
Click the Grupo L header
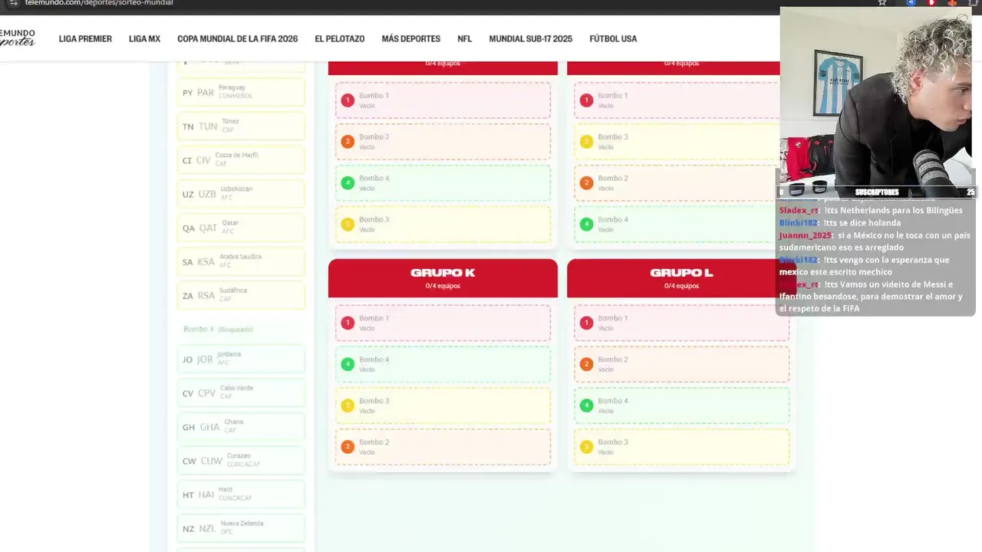[681, 278]
